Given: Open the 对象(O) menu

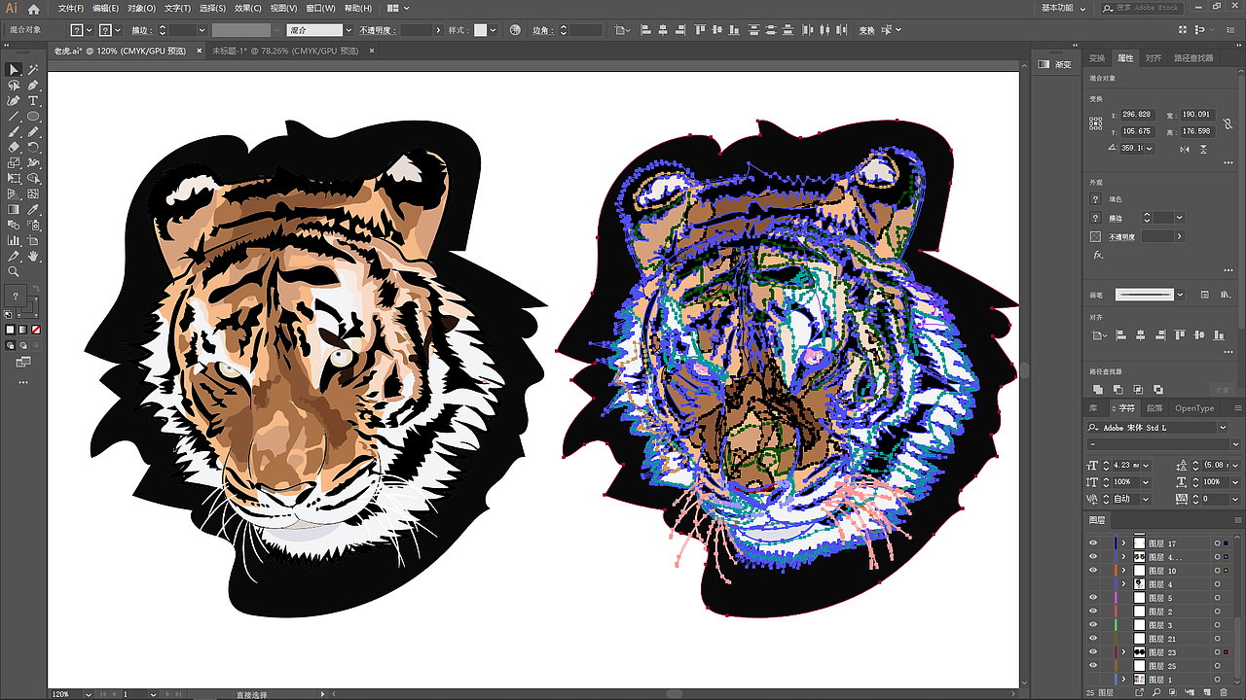Looking at the screenshot, I should [x=141, y=9].
